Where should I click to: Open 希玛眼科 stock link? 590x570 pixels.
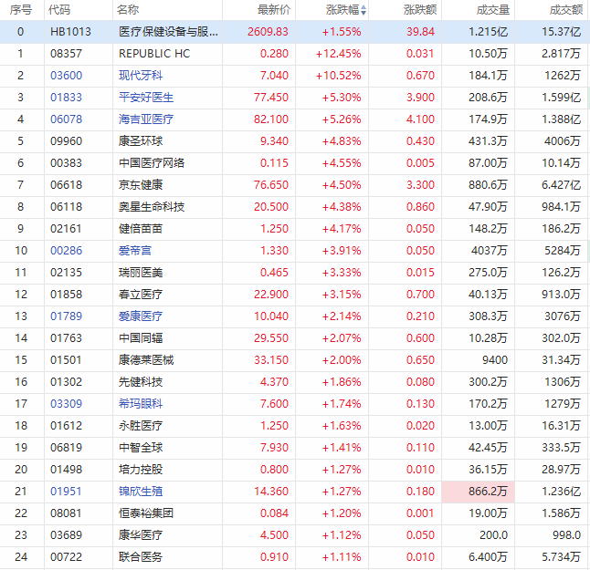[141, 403]
